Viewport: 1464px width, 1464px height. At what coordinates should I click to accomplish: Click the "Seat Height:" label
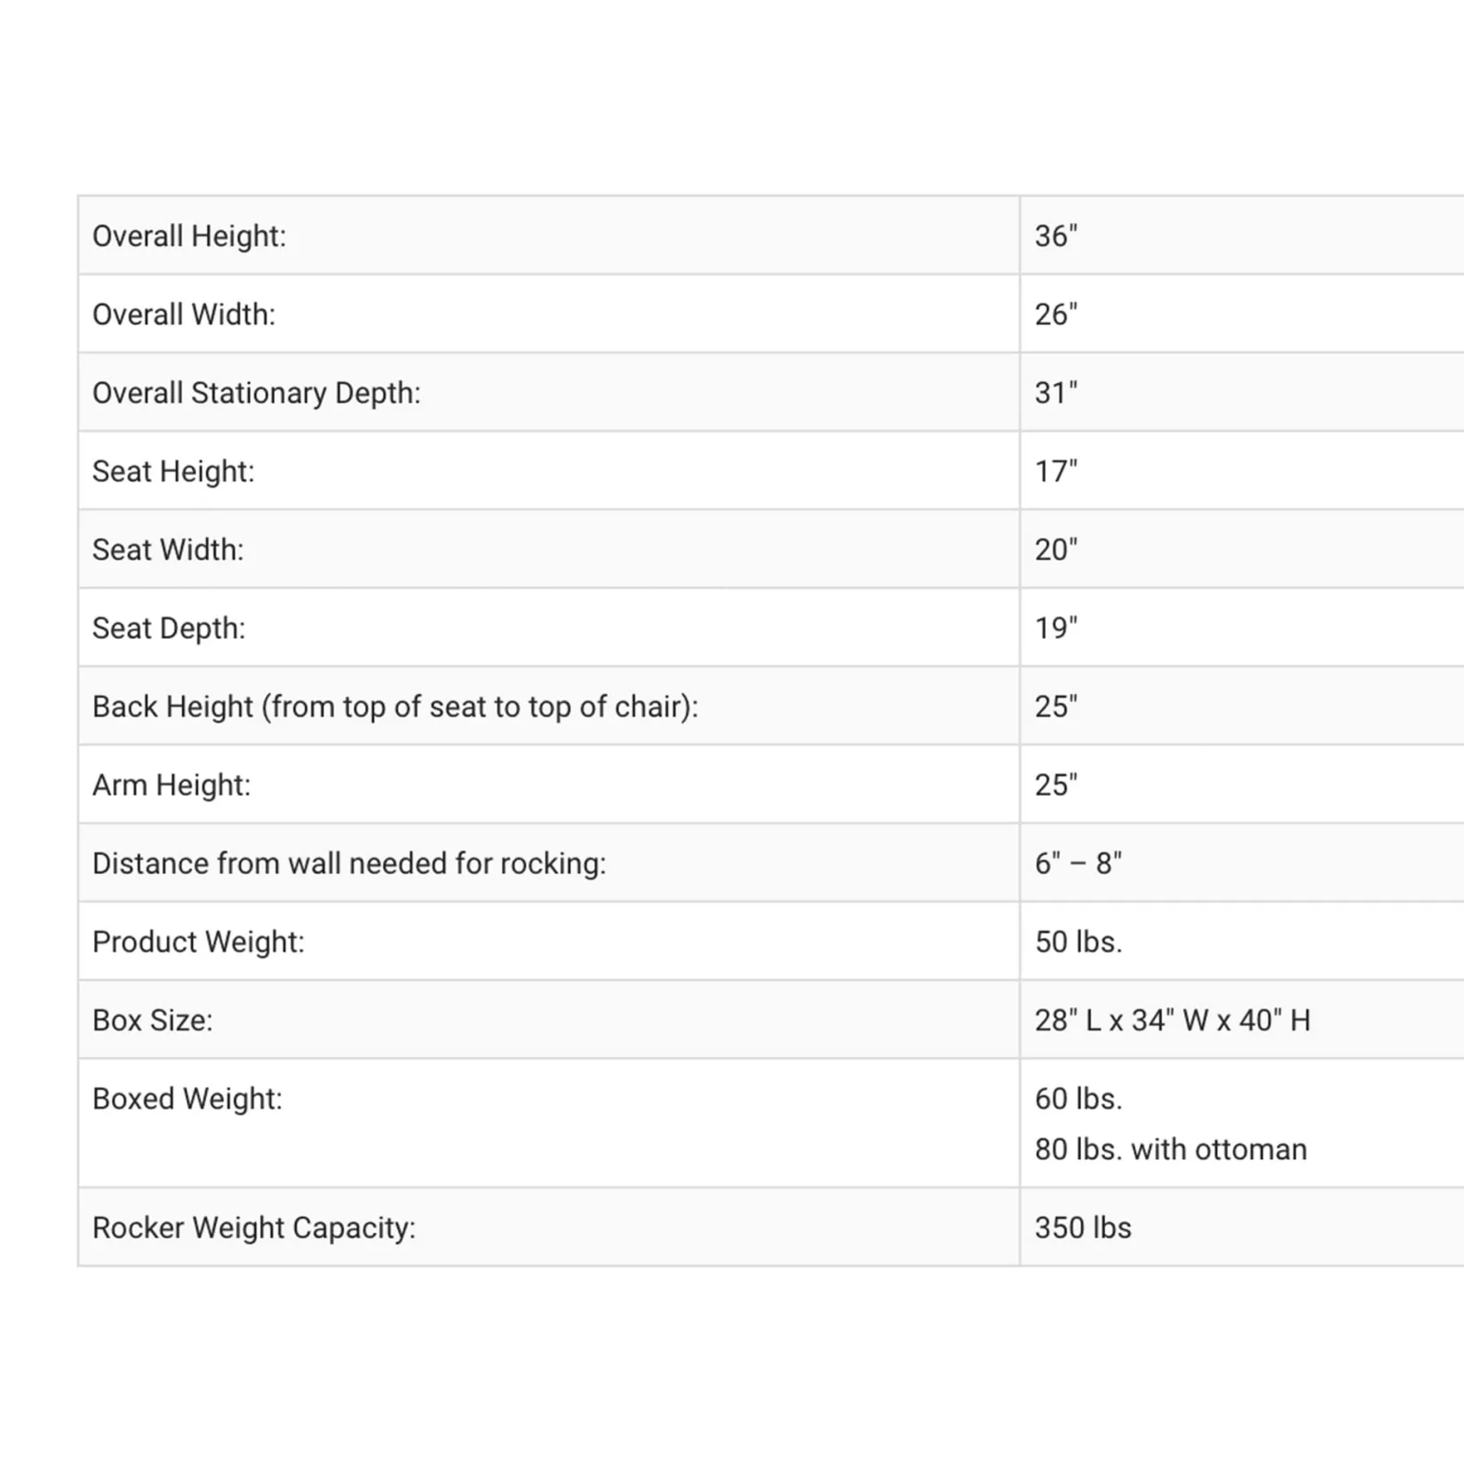tap(173, 471)
